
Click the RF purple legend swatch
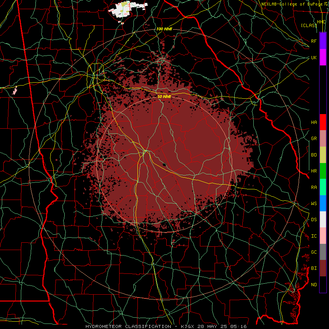(323, 41)
